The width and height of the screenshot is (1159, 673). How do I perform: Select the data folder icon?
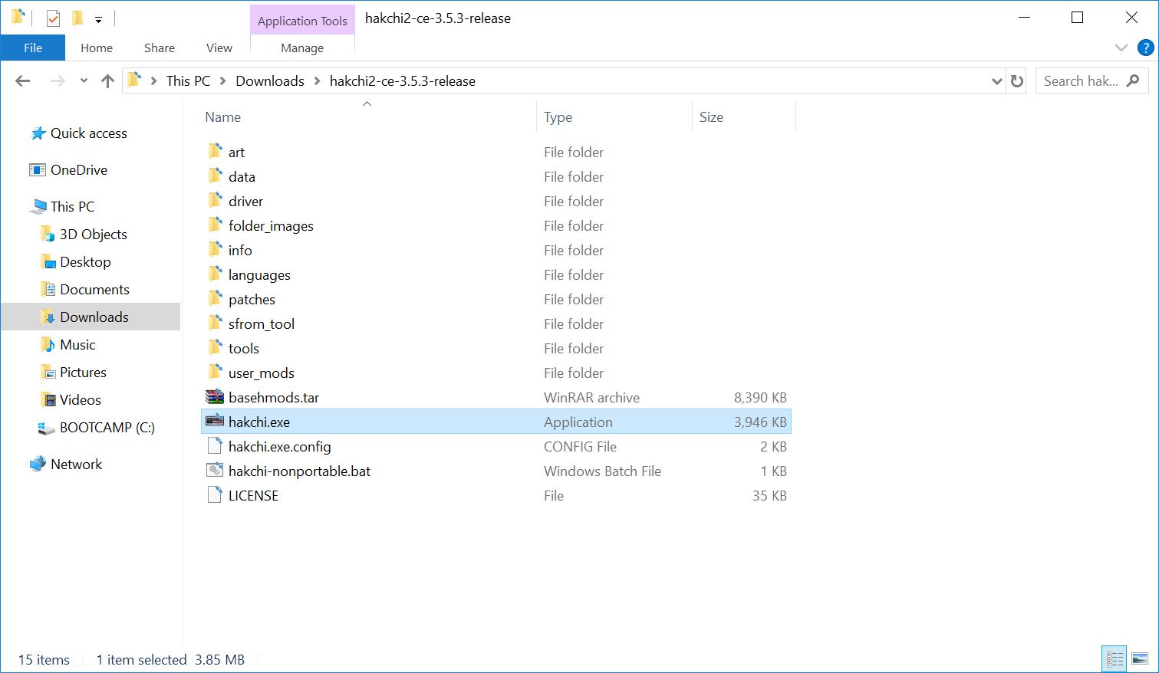[216, 176]
